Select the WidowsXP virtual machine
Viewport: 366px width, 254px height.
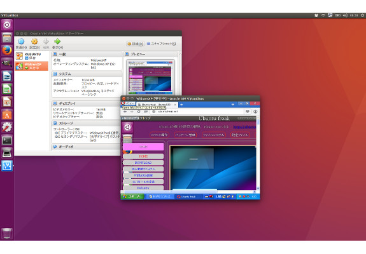tap(31, 66)
